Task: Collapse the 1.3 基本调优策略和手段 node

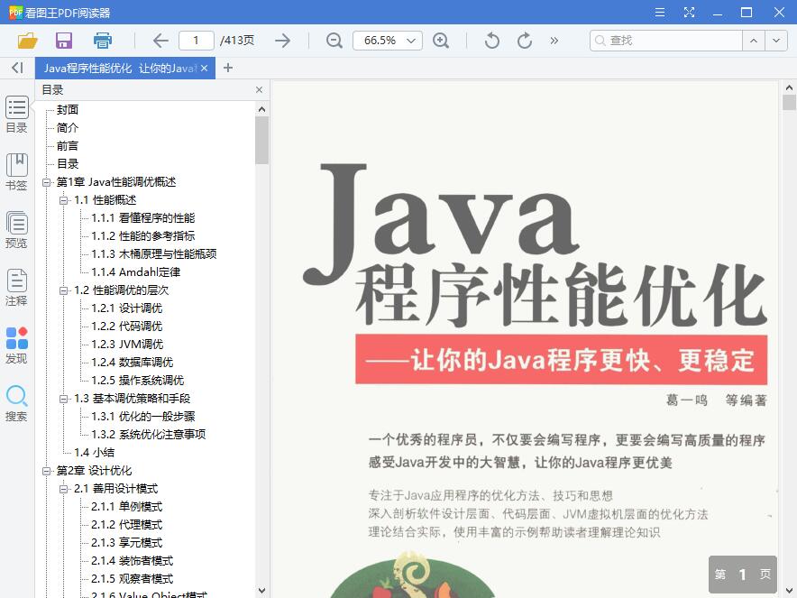Action: tap(63, 399)
